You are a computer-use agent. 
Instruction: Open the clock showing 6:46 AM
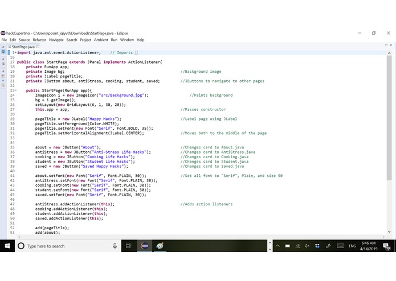(369, 246)
